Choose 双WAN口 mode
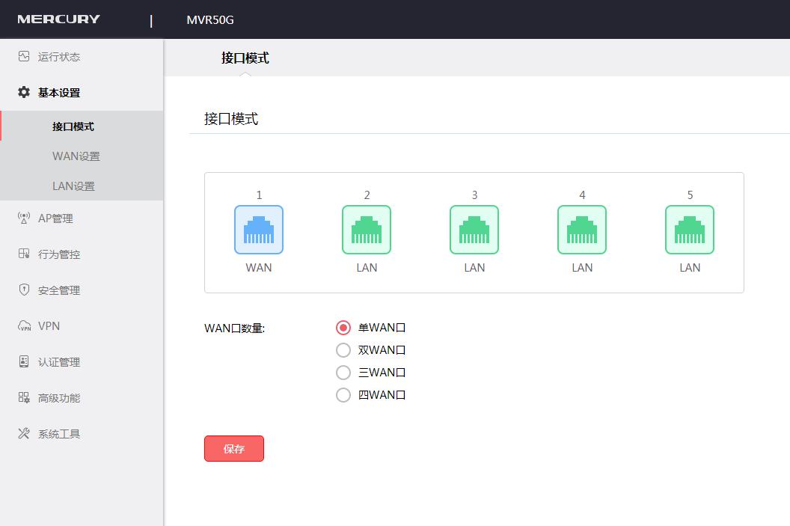This screenshot has height=526, width=790. click(x=343, y=349)
